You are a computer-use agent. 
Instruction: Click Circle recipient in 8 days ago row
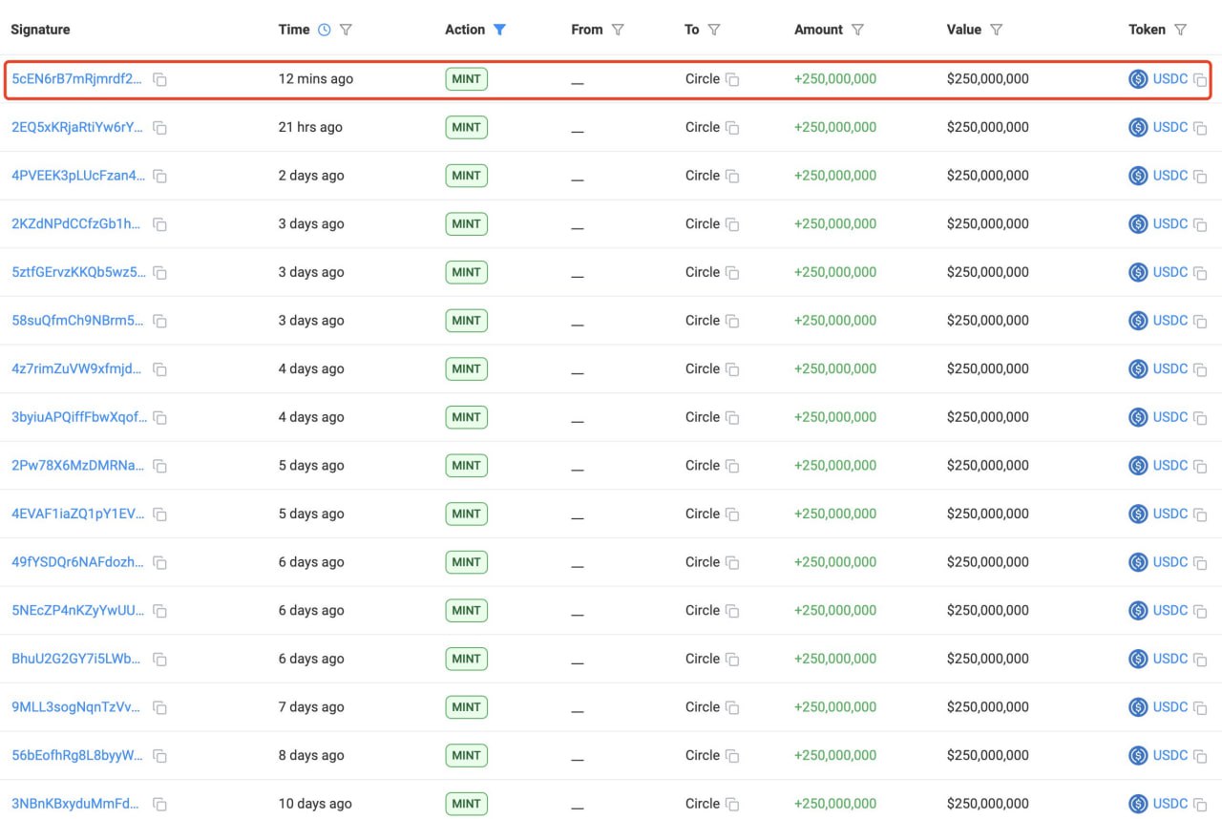point(703,755)
